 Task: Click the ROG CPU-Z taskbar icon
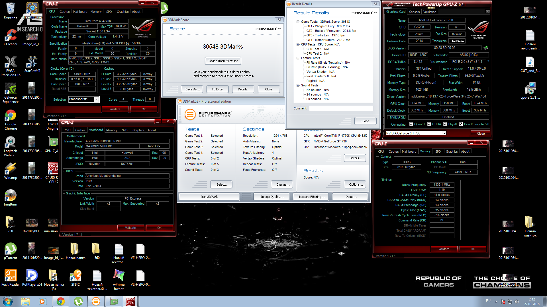pyautogui.click(x=130, y=301)
